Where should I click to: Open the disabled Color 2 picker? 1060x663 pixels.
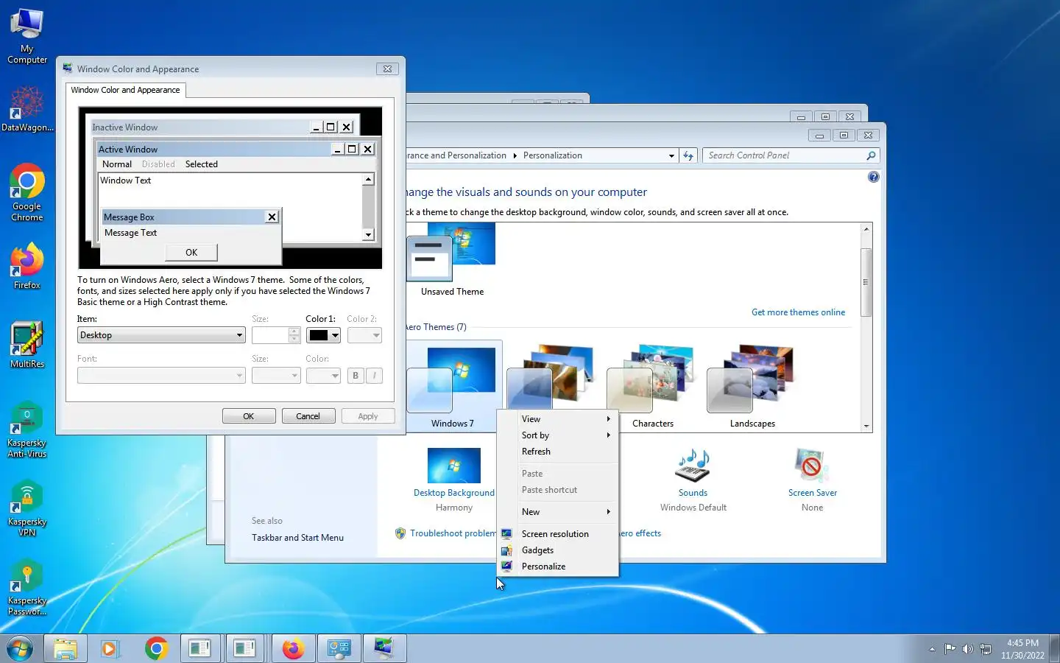point(364,335)
